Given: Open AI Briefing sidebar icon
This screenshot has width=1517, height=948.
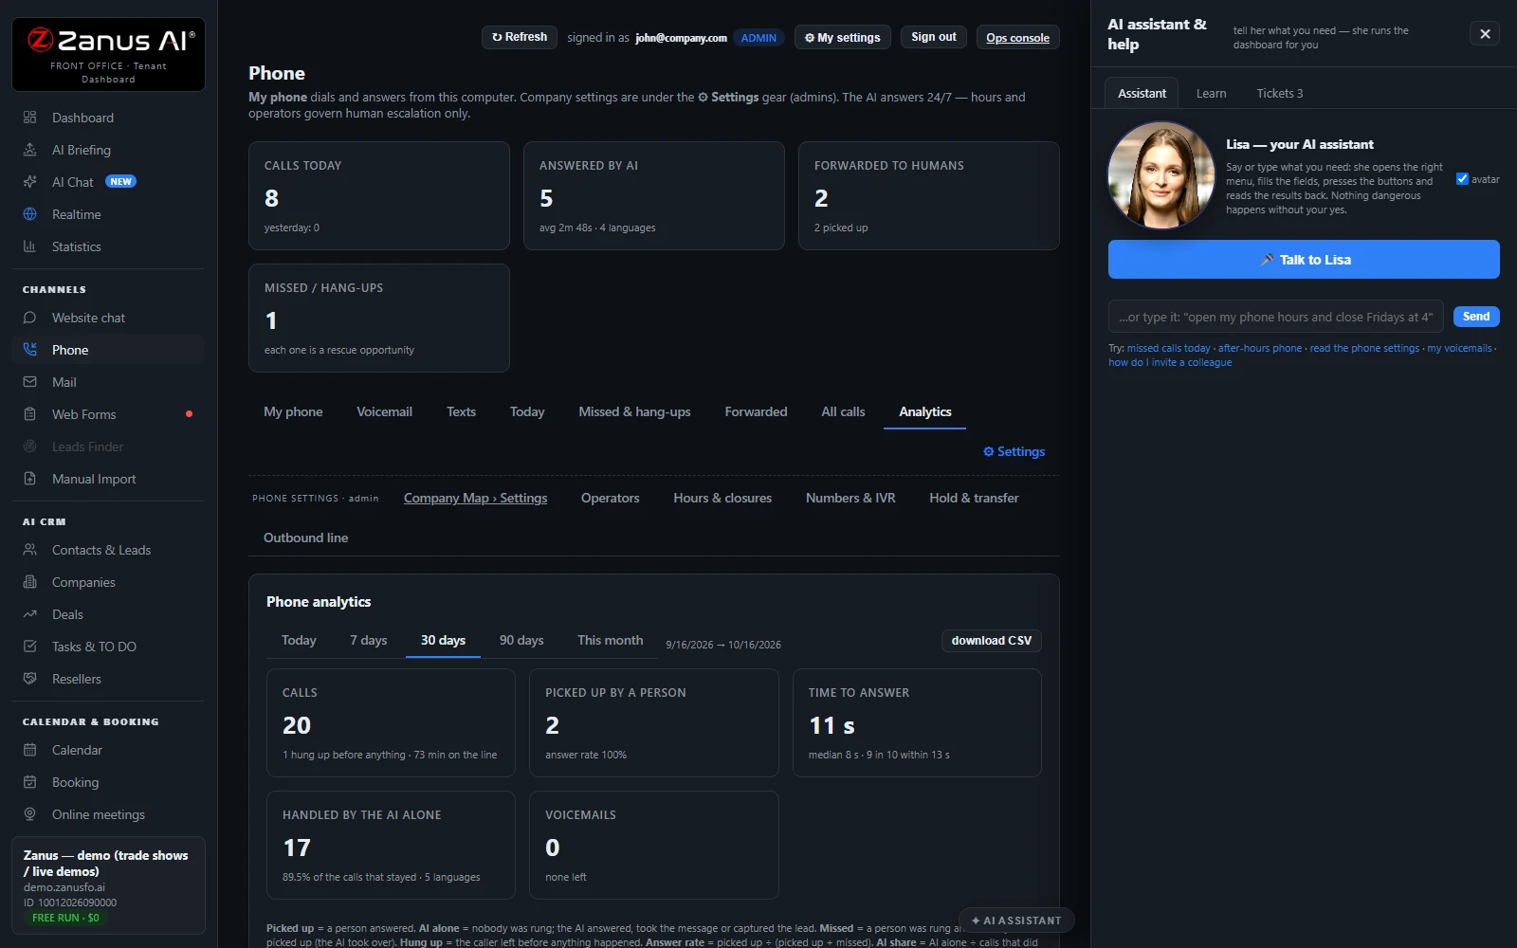Looking at the screenshot, I should (29, 150).
